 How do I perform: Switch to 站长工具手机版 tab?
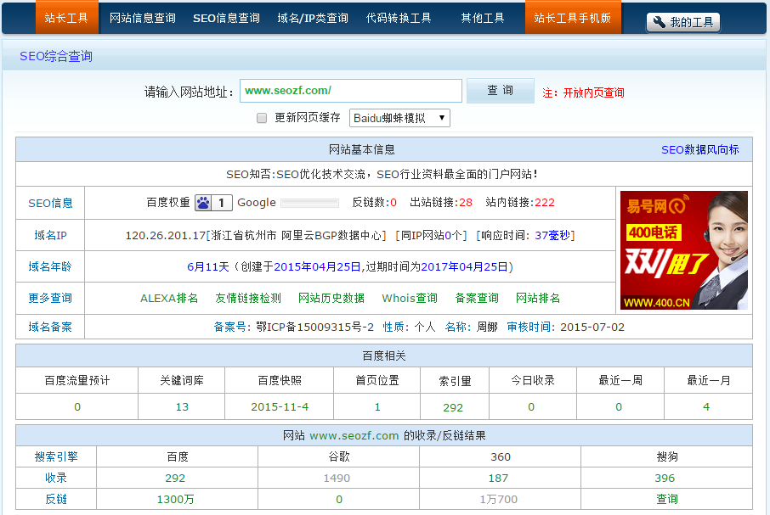point(573,18)
